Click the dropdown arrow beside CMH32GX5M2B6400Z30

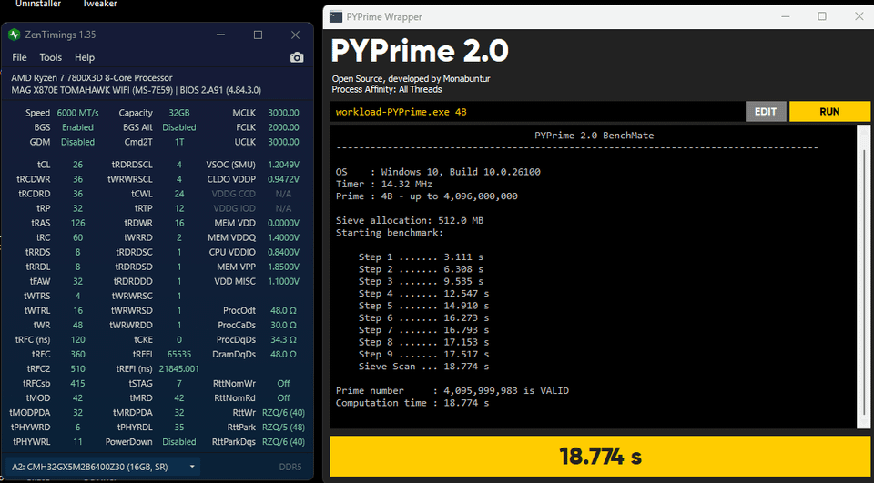point(192,467)
